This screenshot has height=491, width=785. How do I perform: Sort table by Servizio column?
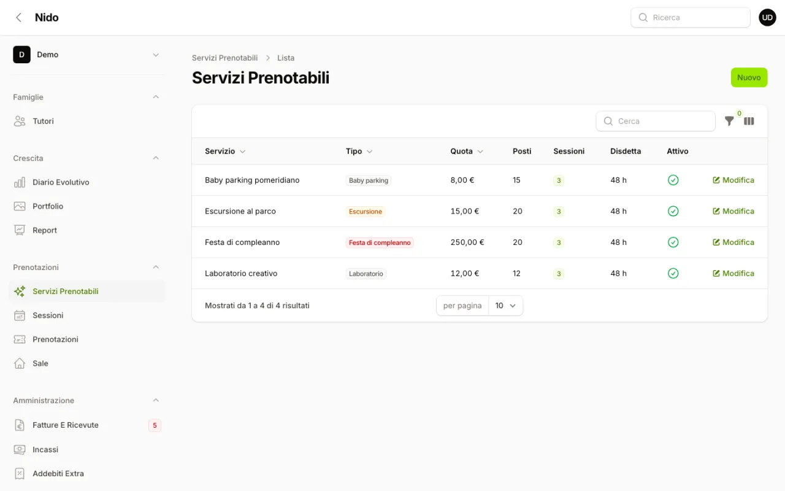[x=225, y=151]
